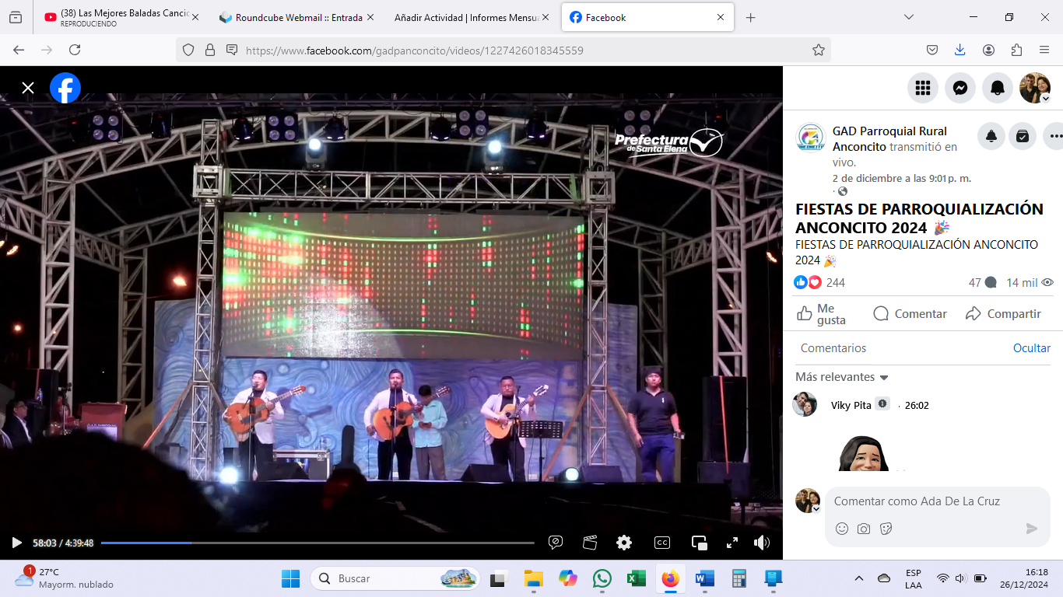
Task: Click Ocultar to hide comments
Action: point(1031,348)
